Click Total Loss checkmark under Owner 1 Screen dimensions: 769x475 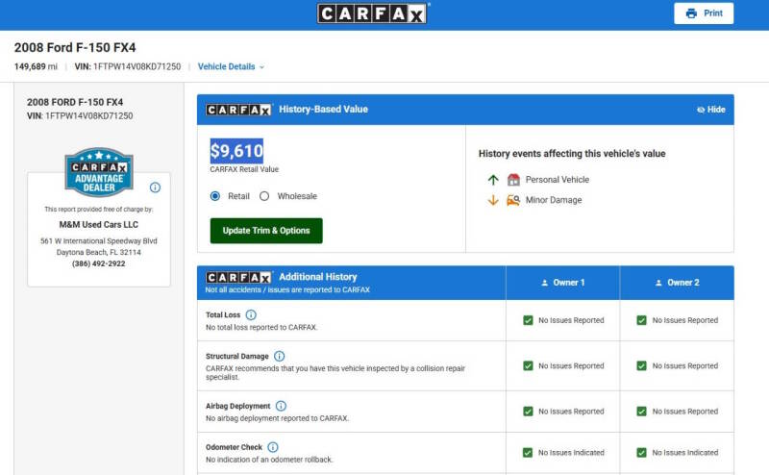[528, 320]
